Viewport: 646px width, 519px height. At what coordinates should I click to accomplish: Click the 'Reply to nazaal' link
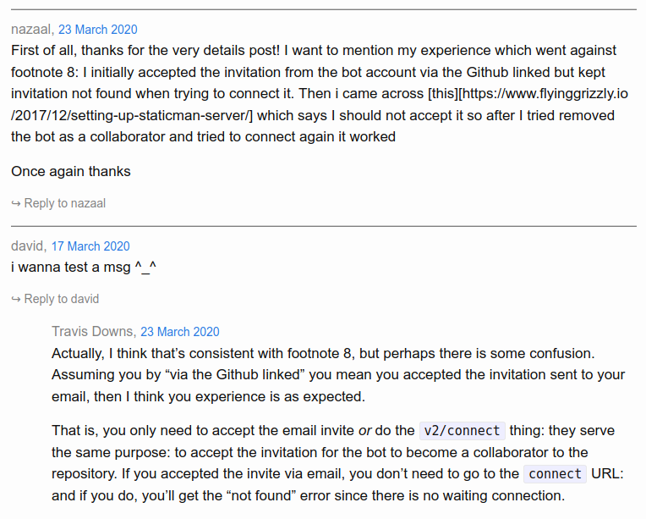[64, 203]
